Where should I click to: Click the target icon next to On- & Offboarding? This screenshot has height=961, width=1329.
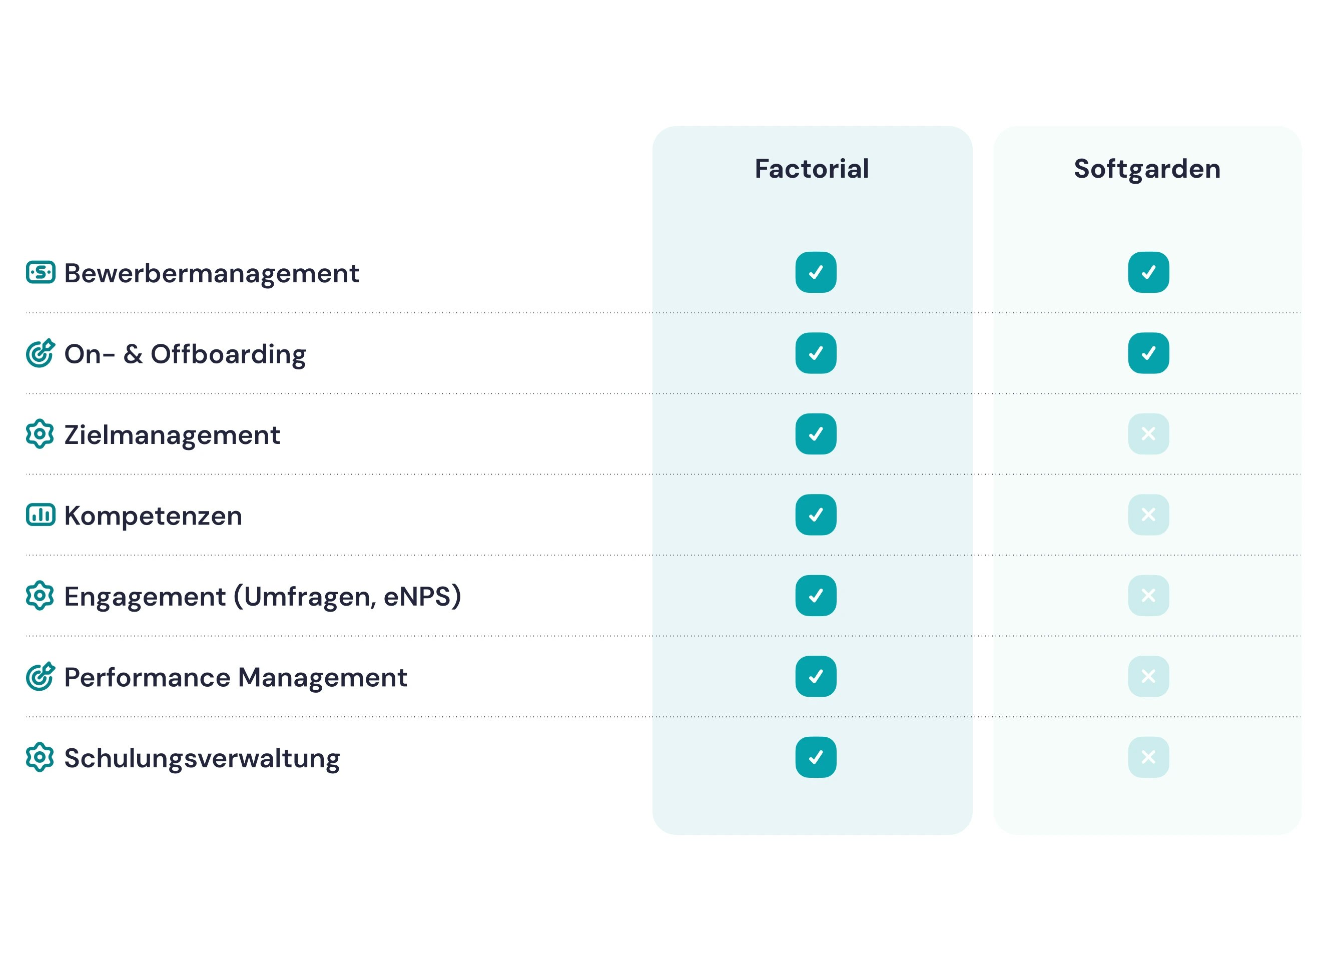tap(41, 353)
